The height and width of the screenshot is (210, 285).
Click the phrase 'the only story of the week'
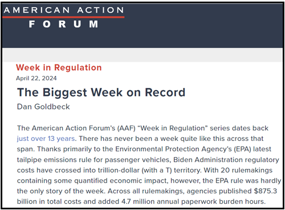point(61,191)
